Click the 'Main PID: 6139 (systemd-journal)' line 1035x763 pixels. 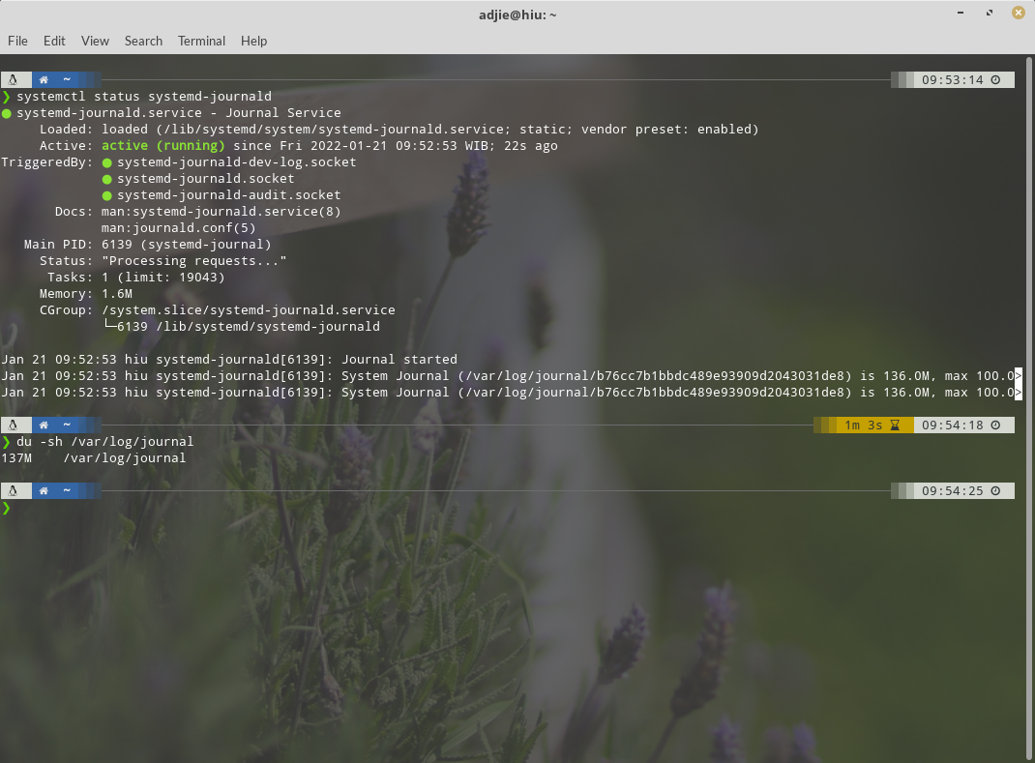pyautogui.click(x=148, y=245)
